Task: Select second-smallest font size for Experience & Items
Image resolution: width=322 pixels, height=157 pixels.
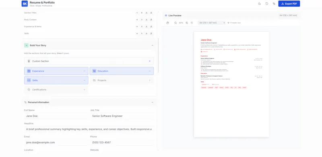Action: (x=142, y=26)
